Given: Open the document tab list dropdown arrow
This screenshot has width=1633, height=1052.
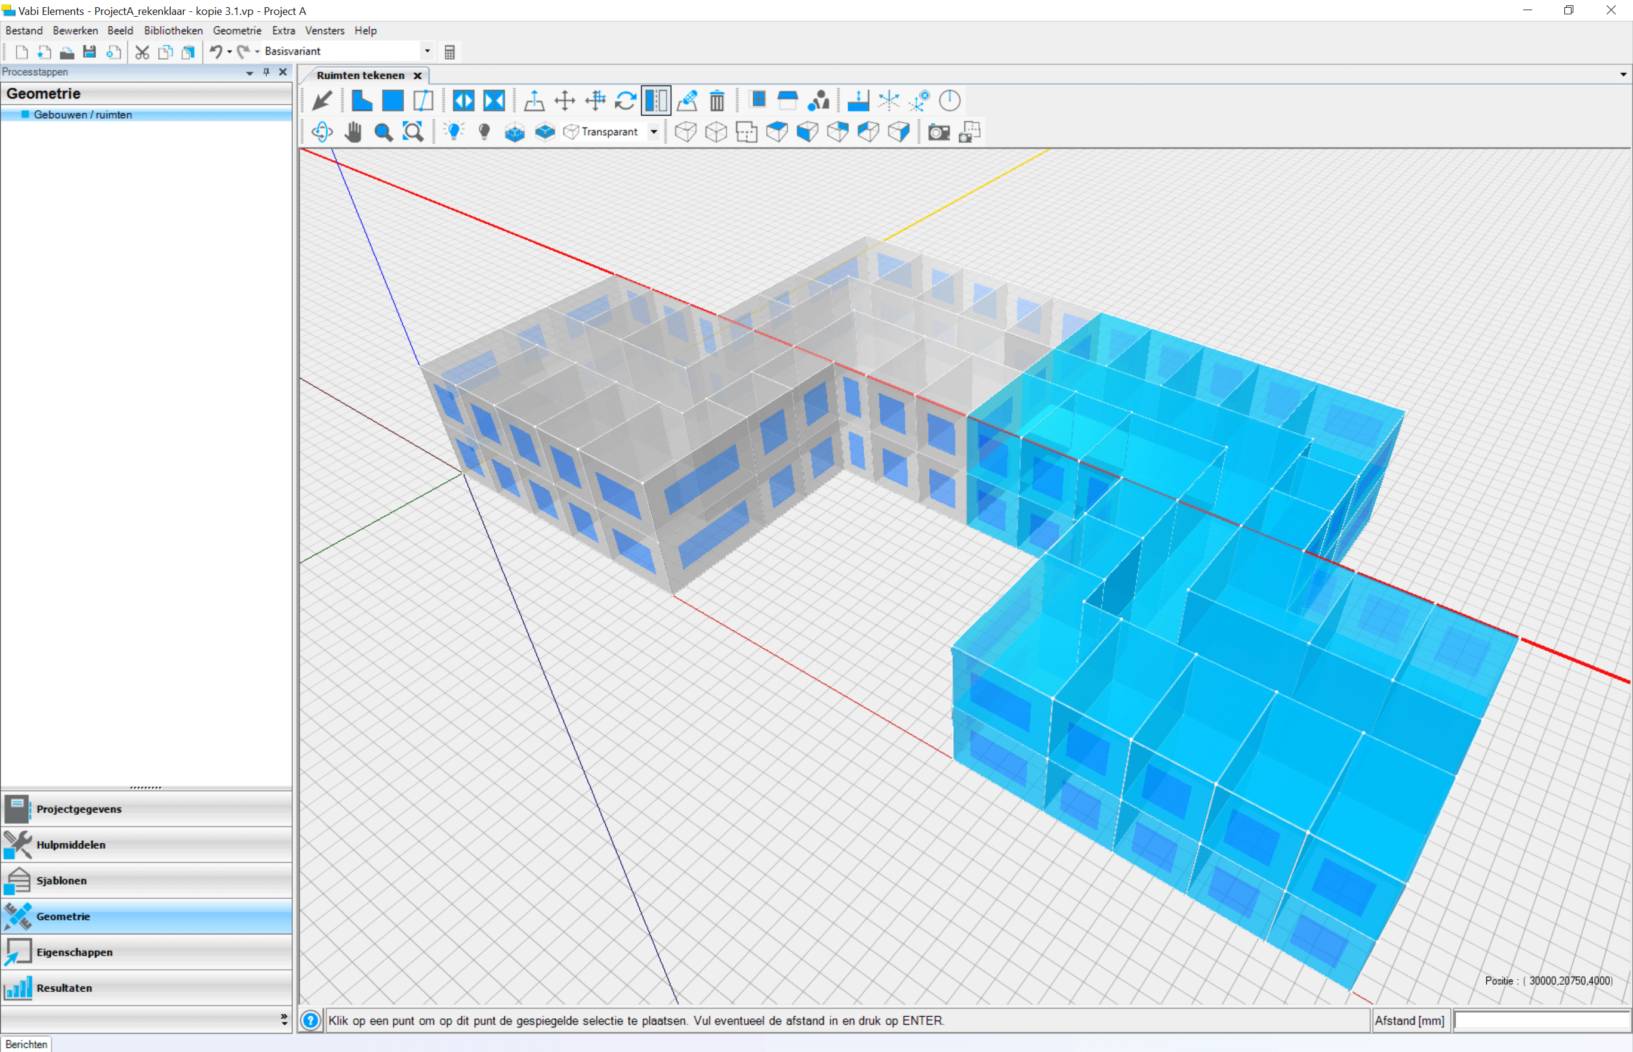Looking at the screenshot, I should click(x=1623, y=75).
